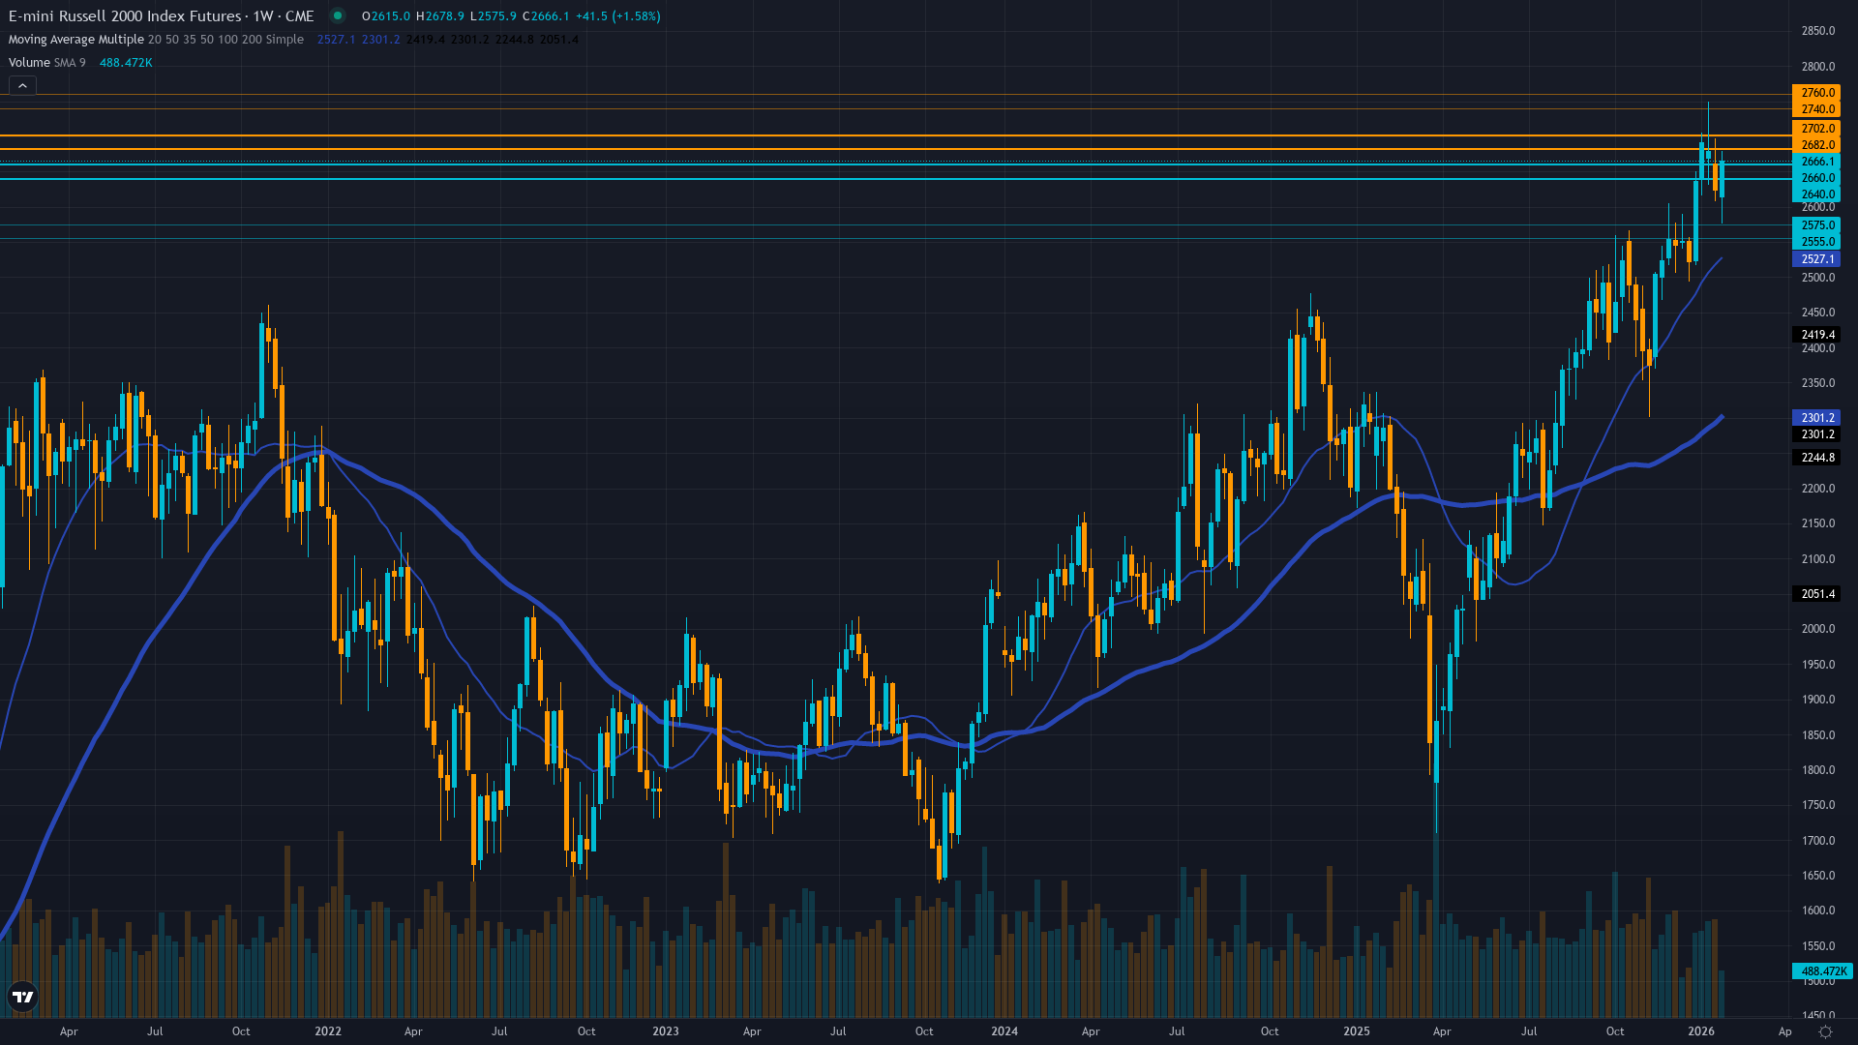The image size is (1858, 1045).
Task: Click the 2702.0 orange price label
Action: click(1816, 129)
